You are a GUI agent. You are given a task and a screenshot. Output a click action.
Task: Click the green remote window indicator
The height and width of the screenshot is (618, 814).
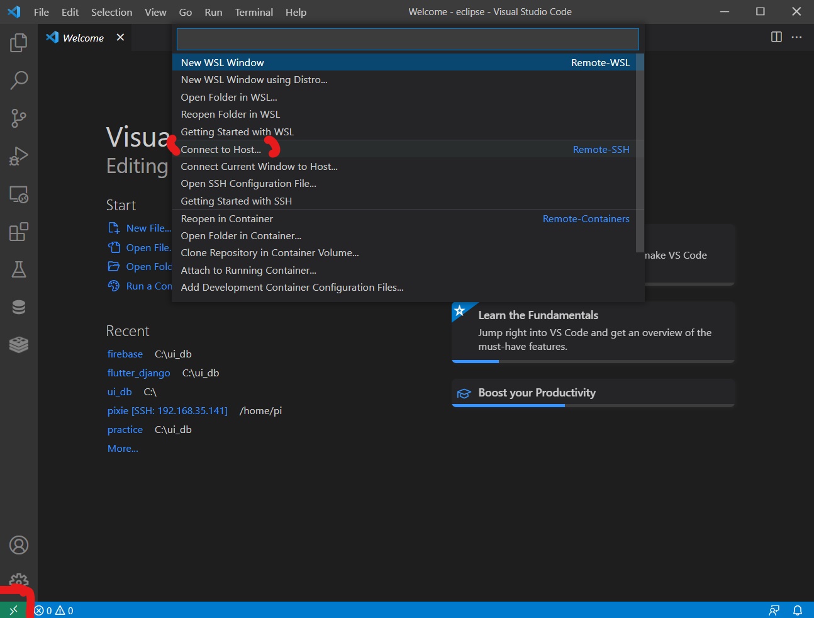[x=13, y=610]
